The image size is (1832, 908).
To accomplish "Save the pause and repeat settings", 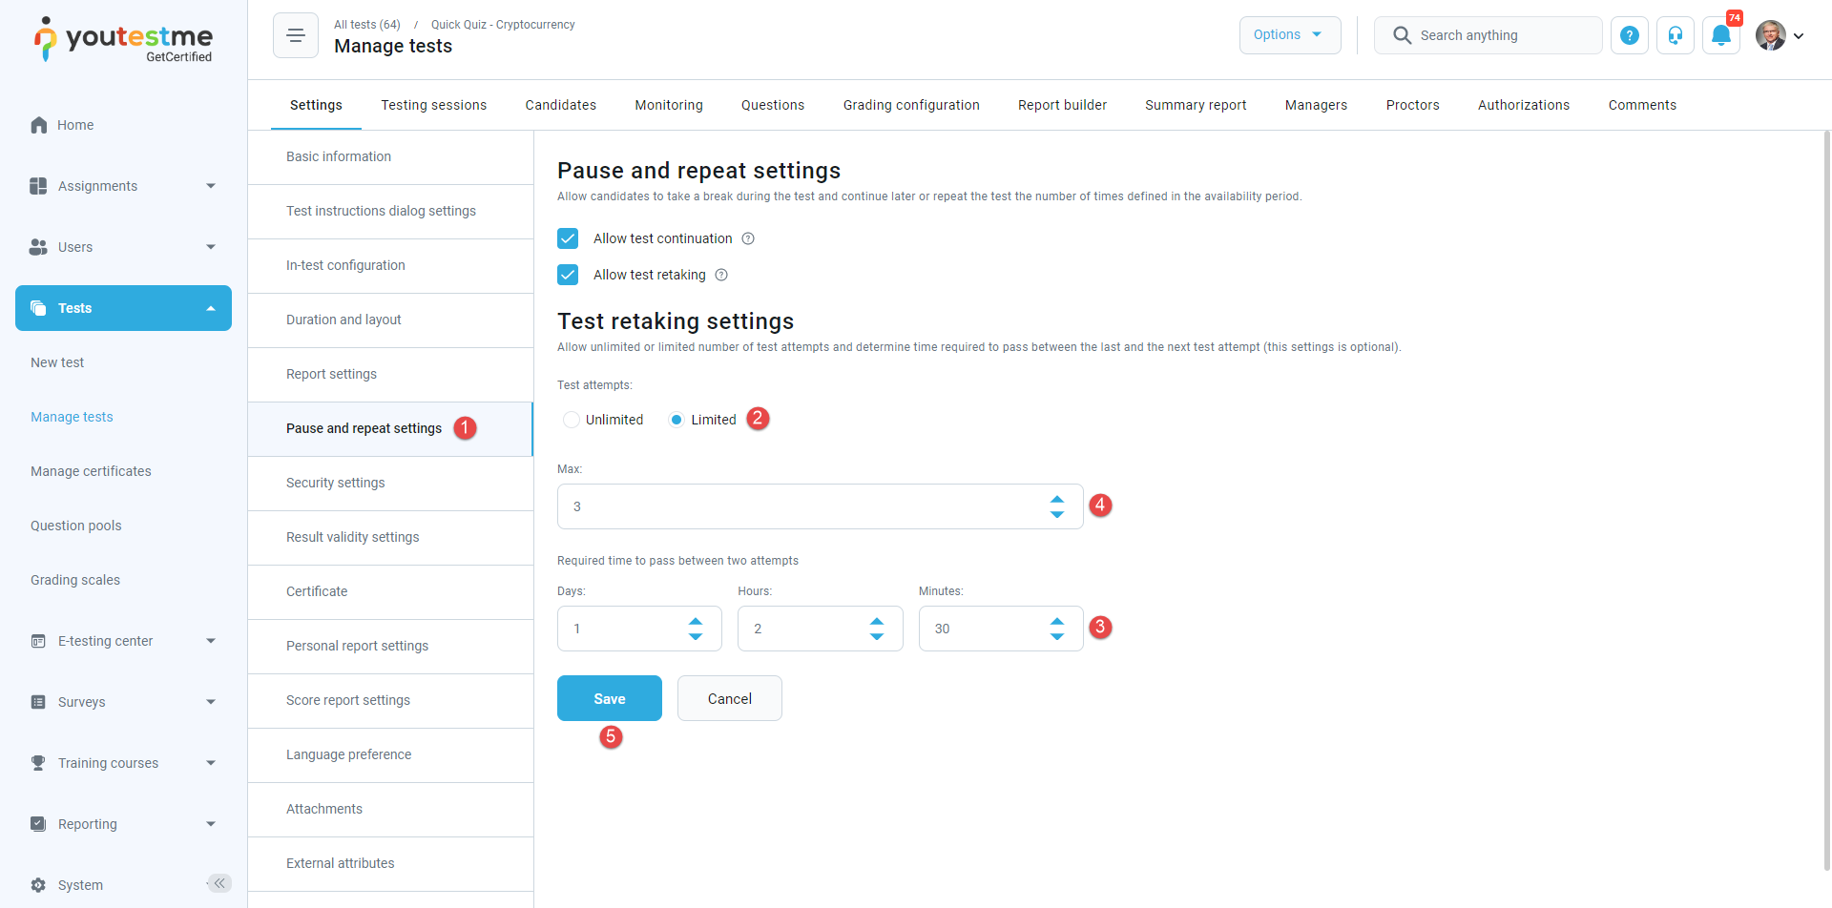I will click(x=609, y=698).
